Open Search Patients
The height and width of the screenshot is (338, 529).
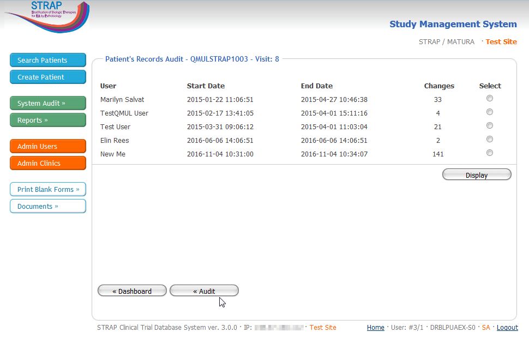[x=48, y=60]
